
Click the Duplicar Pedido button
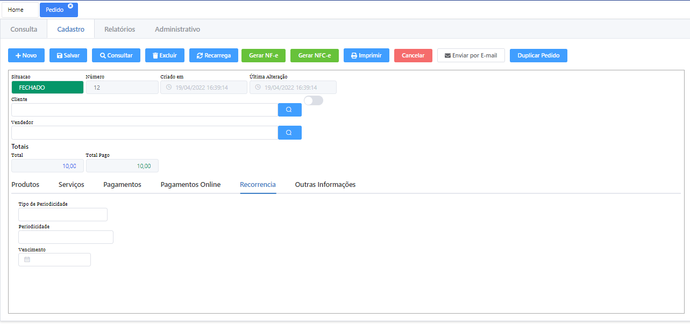pyautogui.click(x=538, y=55)
